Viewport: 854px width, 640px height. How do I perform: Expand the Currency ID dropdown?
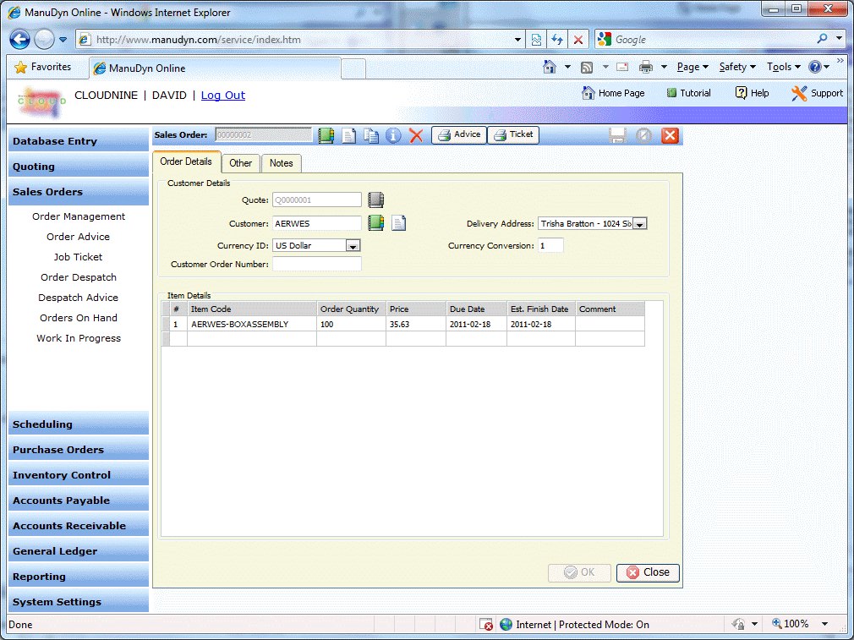[x=353, y=246]
